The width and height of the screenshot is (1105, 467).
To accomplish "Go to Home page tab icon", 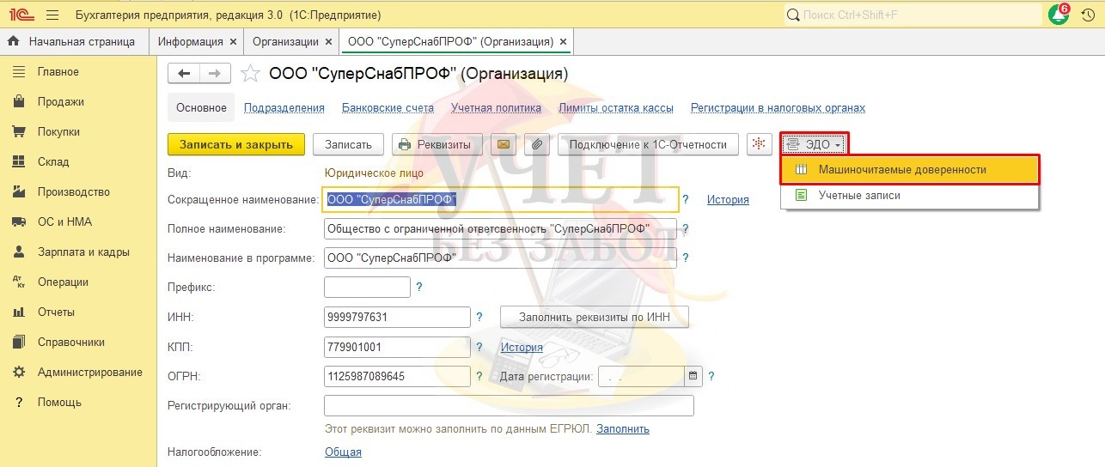I will (x=14, y=41).
